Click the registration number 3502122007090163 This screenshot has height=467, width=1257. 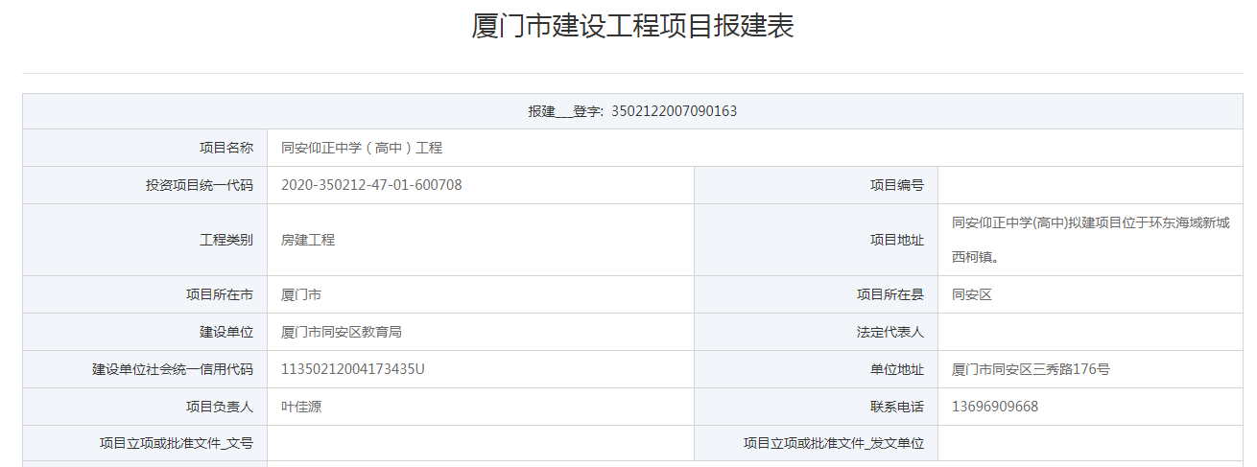tap(674, 111)
